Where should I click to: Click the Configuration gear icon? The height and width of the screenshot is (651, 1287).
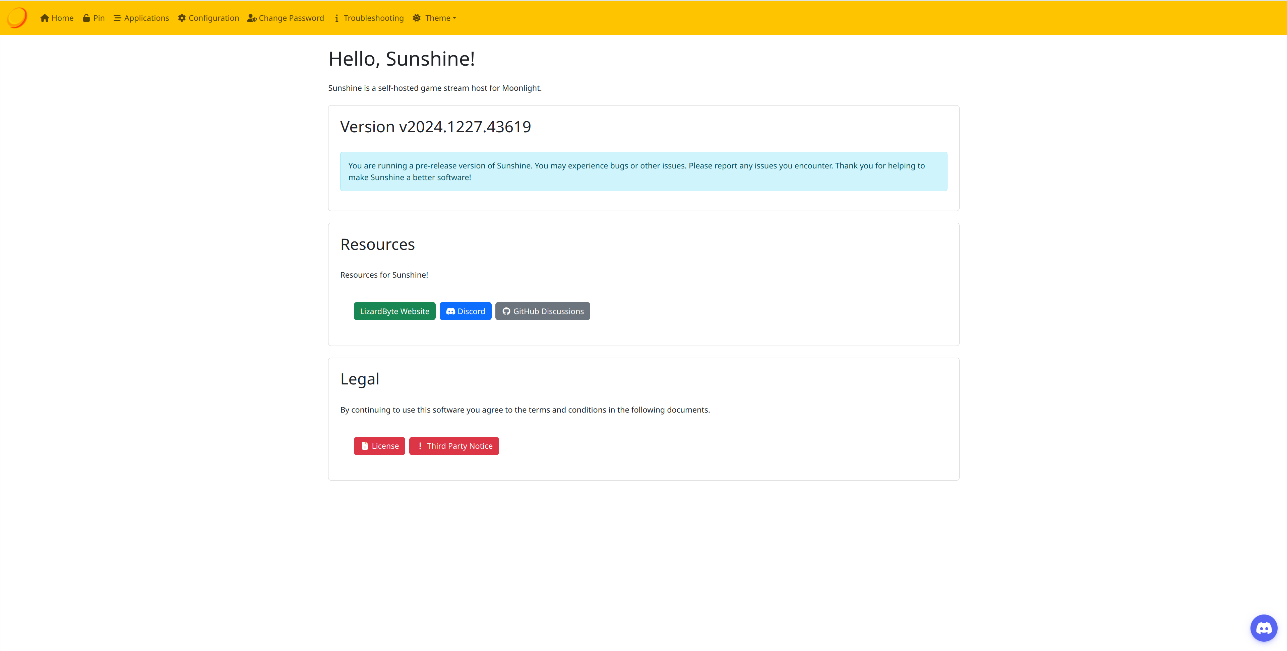182,18
